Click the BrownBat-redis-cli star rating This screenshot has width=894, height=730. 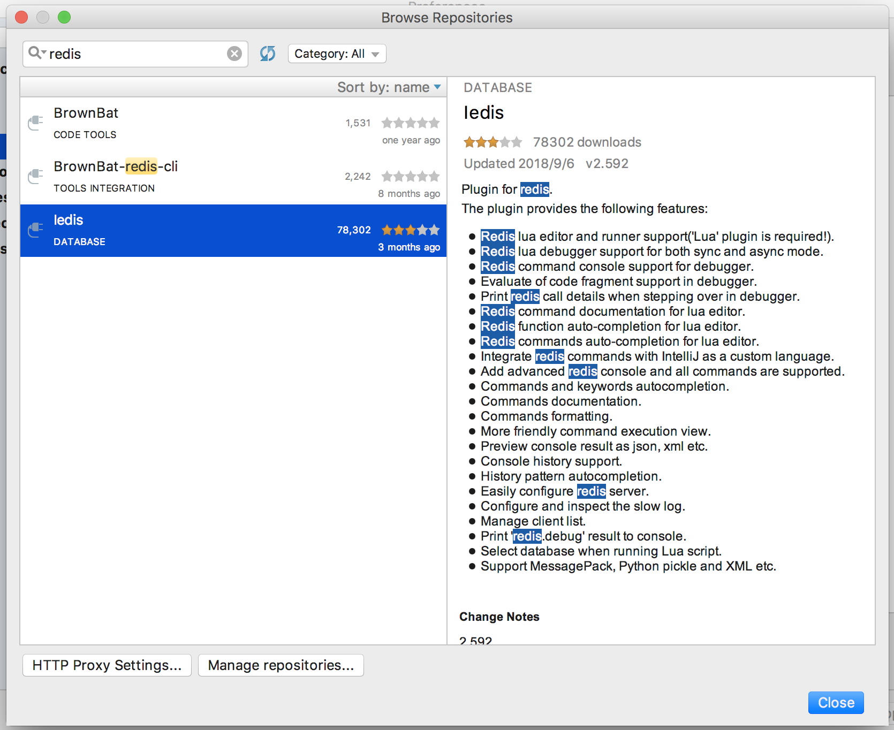pyautogui.click(x=411, y=177)
